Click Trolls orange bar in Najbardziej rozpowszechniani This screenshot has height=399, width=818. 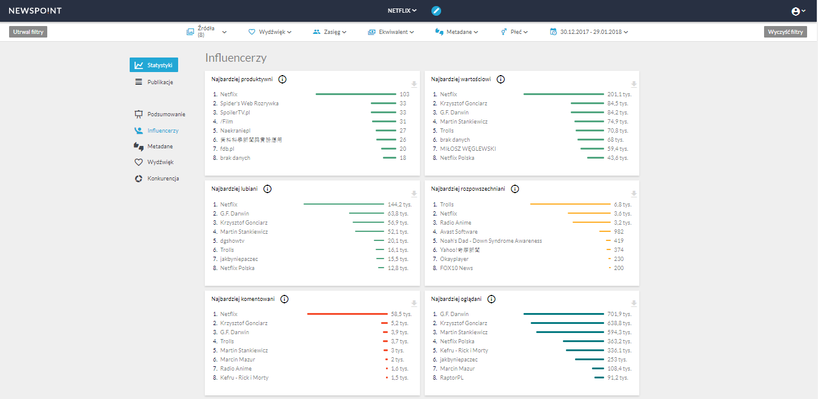click(570, 205)
